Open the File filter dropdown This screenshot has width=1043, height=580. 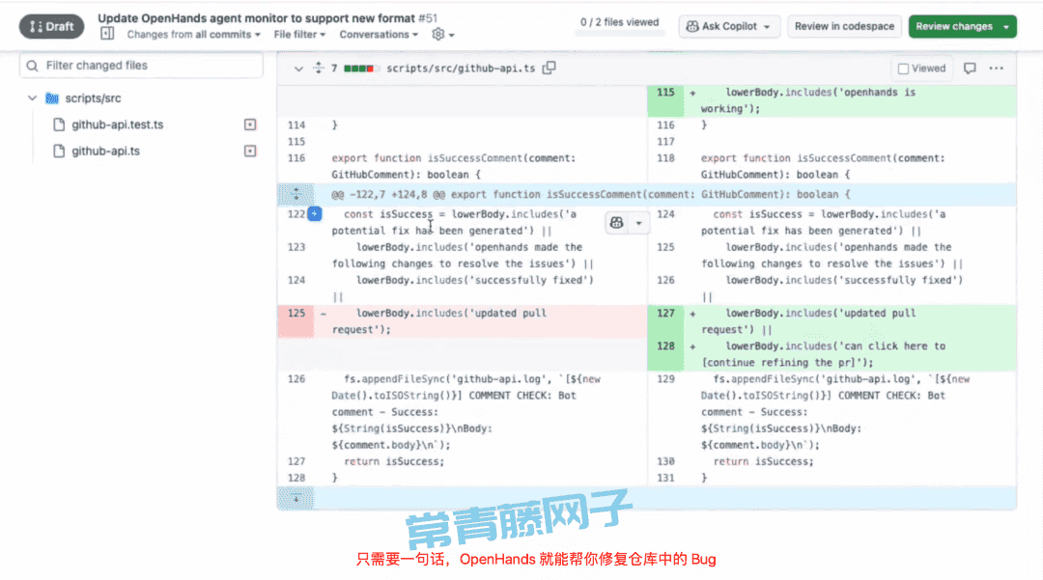[299, 35]
